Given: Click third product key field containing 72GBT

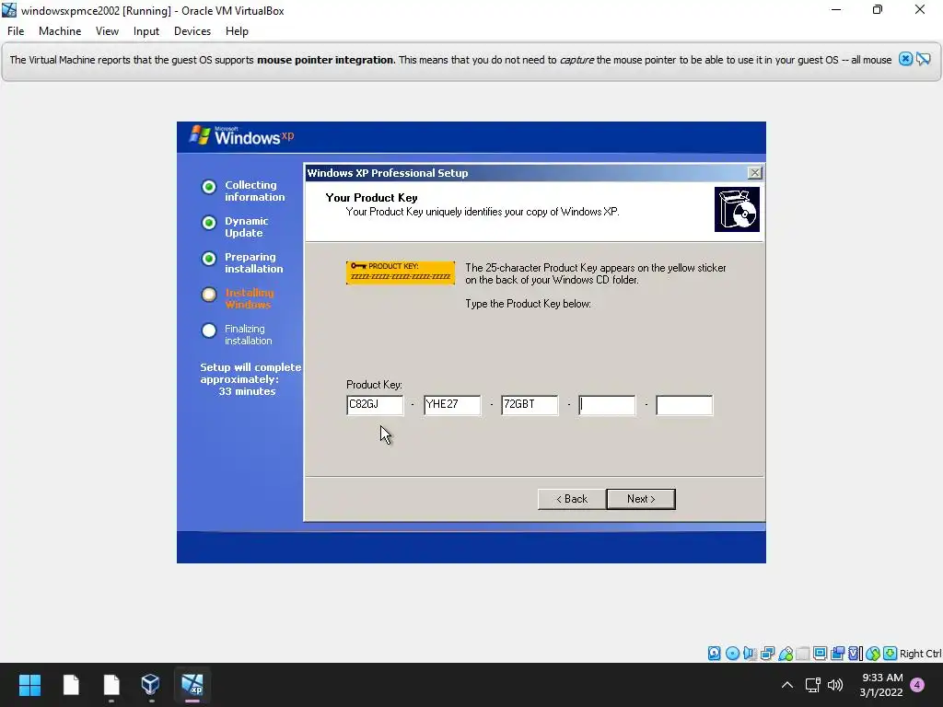Looking at the screenshot, I should tap(530, 405).
